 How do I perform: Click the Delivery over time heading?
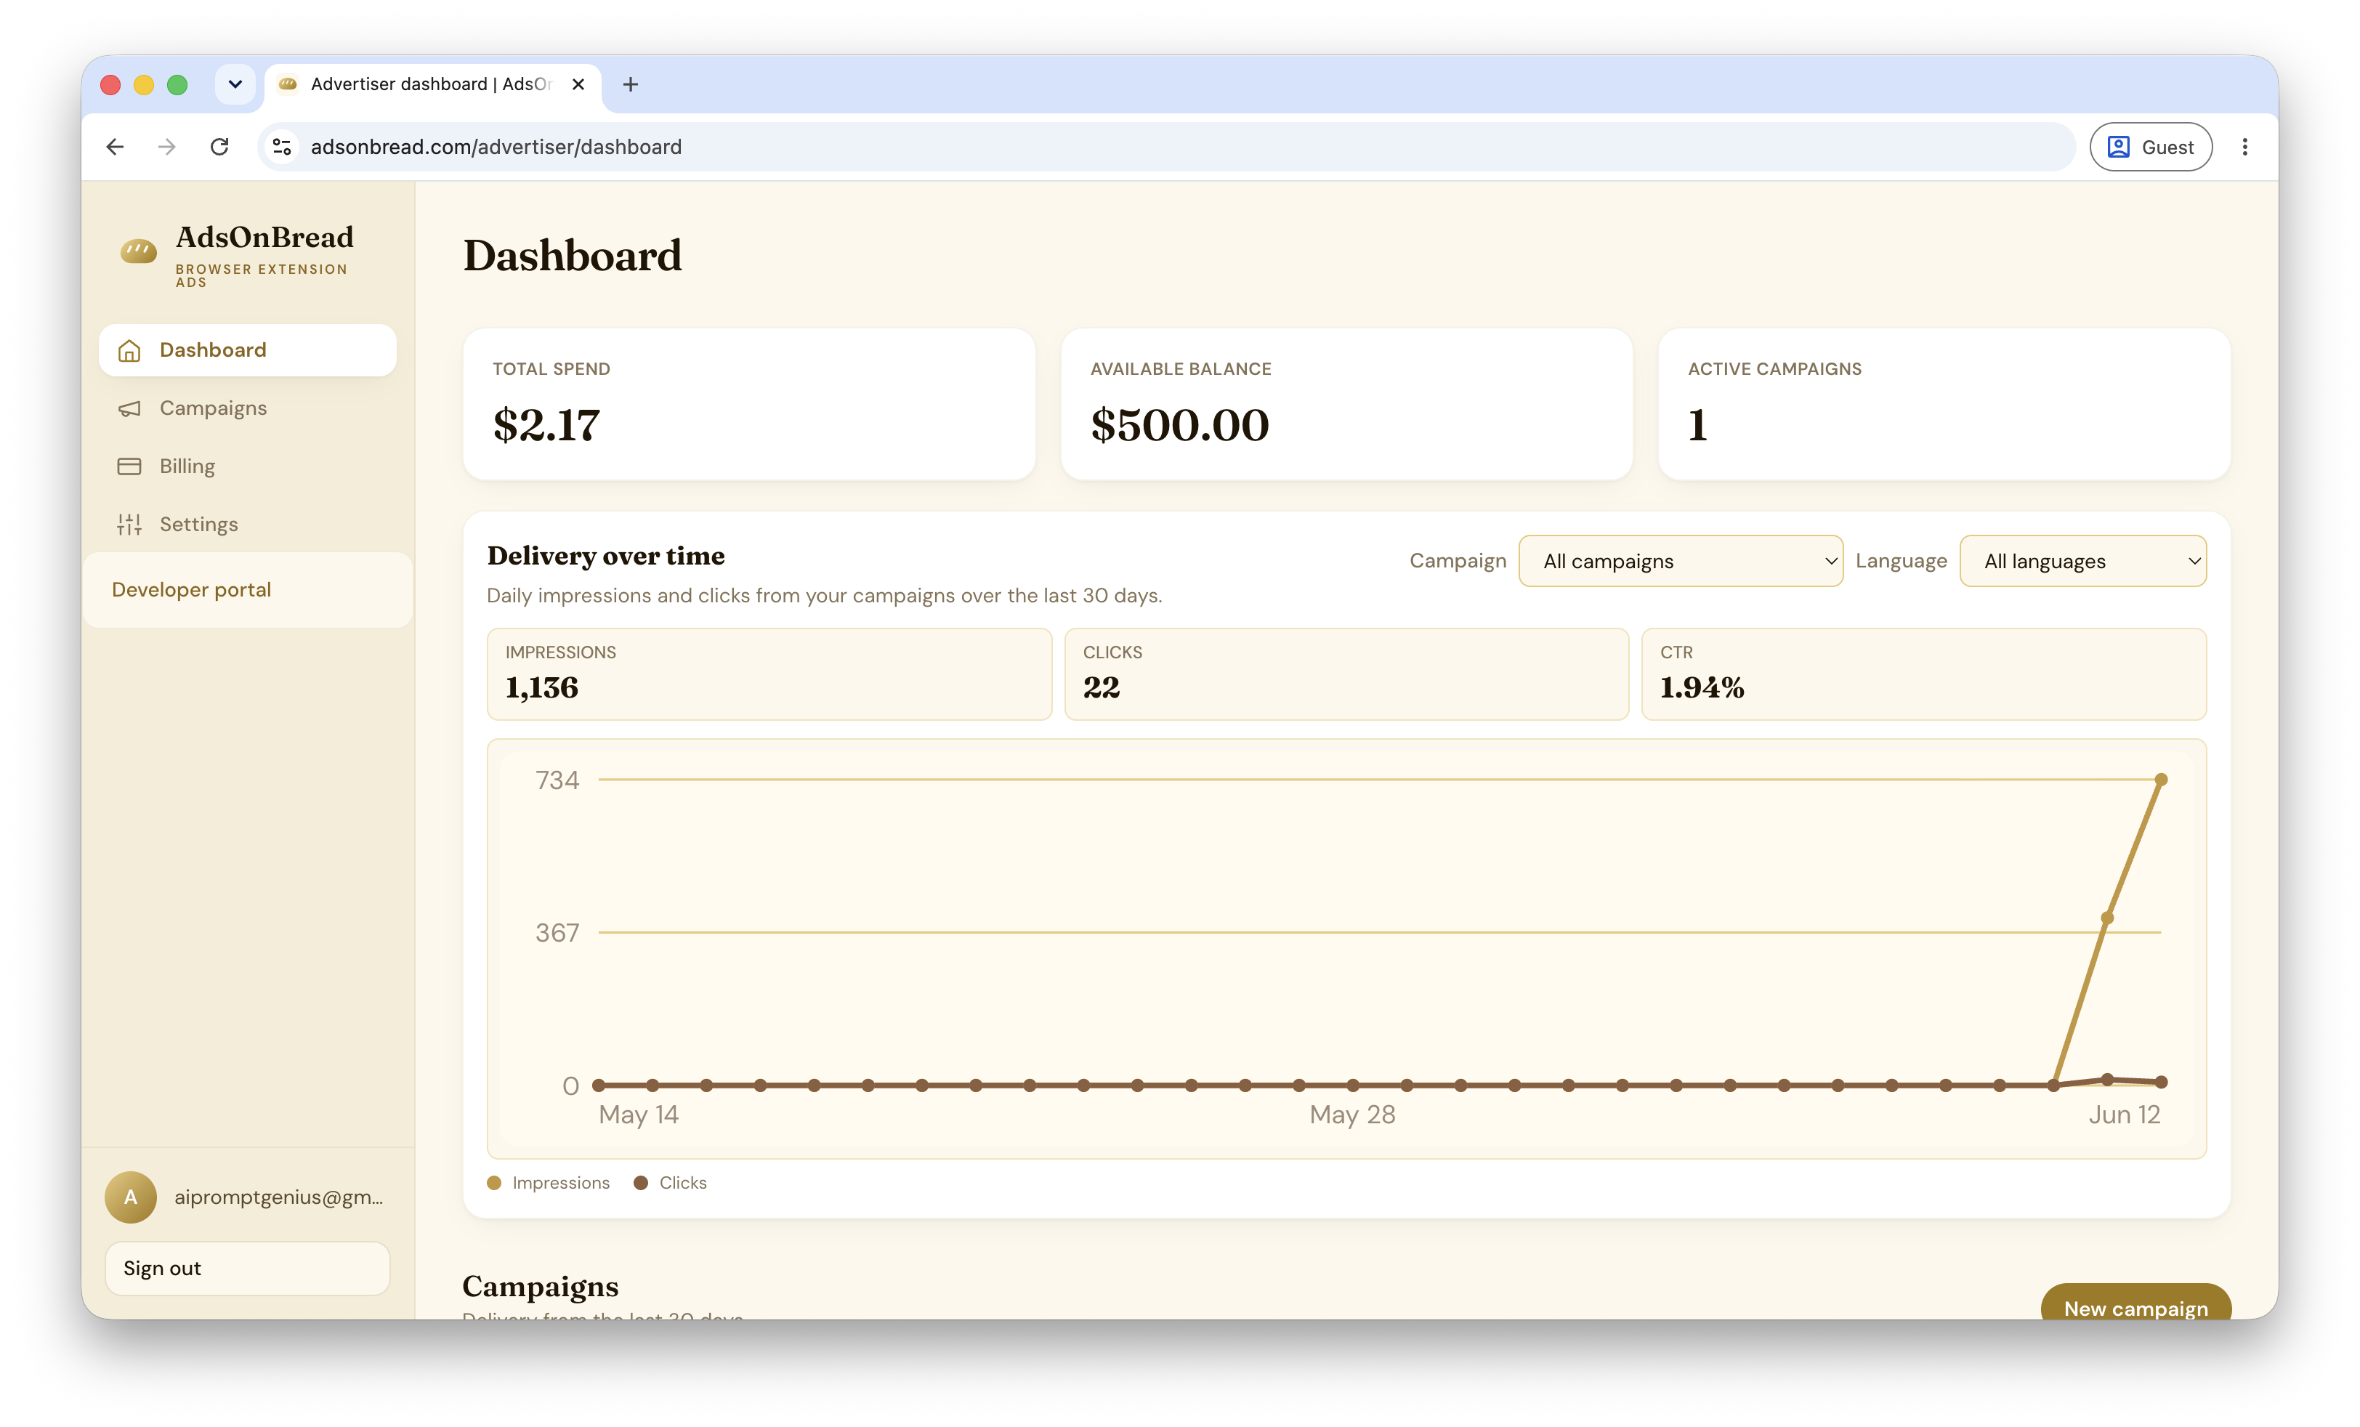click(x=605, y=556)
